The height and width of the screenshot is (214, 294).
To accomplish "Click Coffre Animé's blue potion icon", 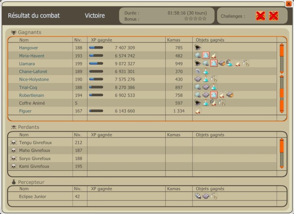I will 206,103.
